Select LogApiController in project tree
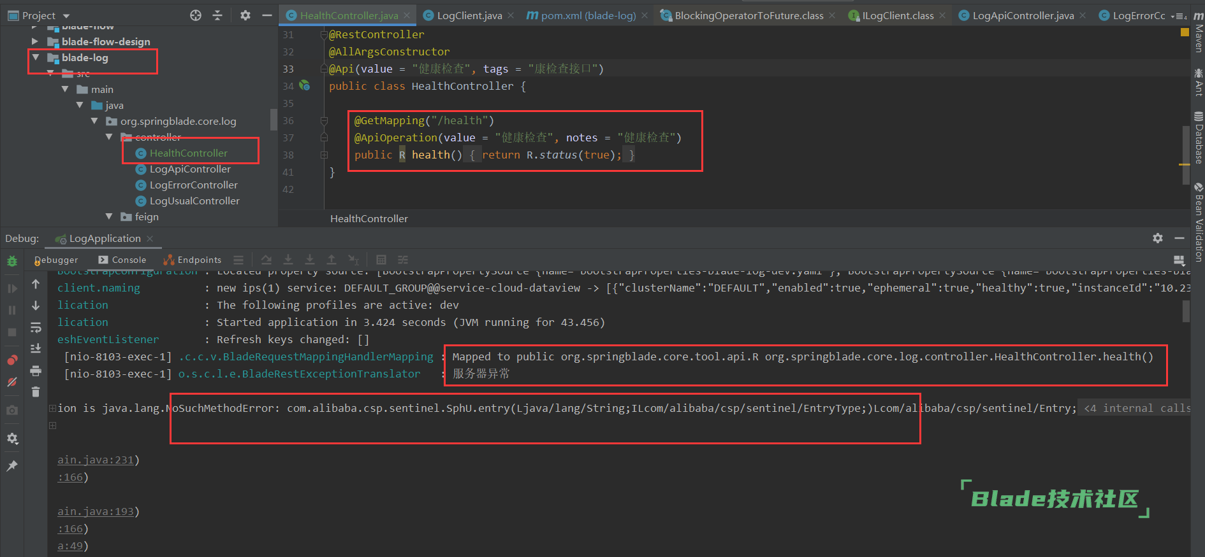 point(190,169)
